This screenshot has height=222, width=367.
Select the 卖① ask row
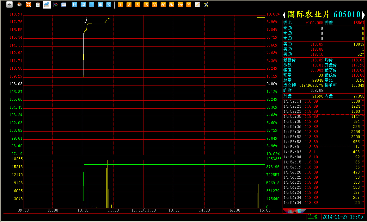point(324,38)
